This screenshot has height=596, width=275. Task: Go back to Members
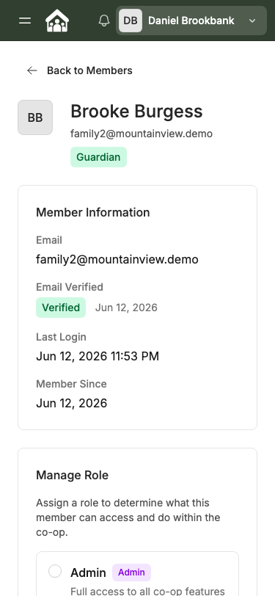click(80, 70)
